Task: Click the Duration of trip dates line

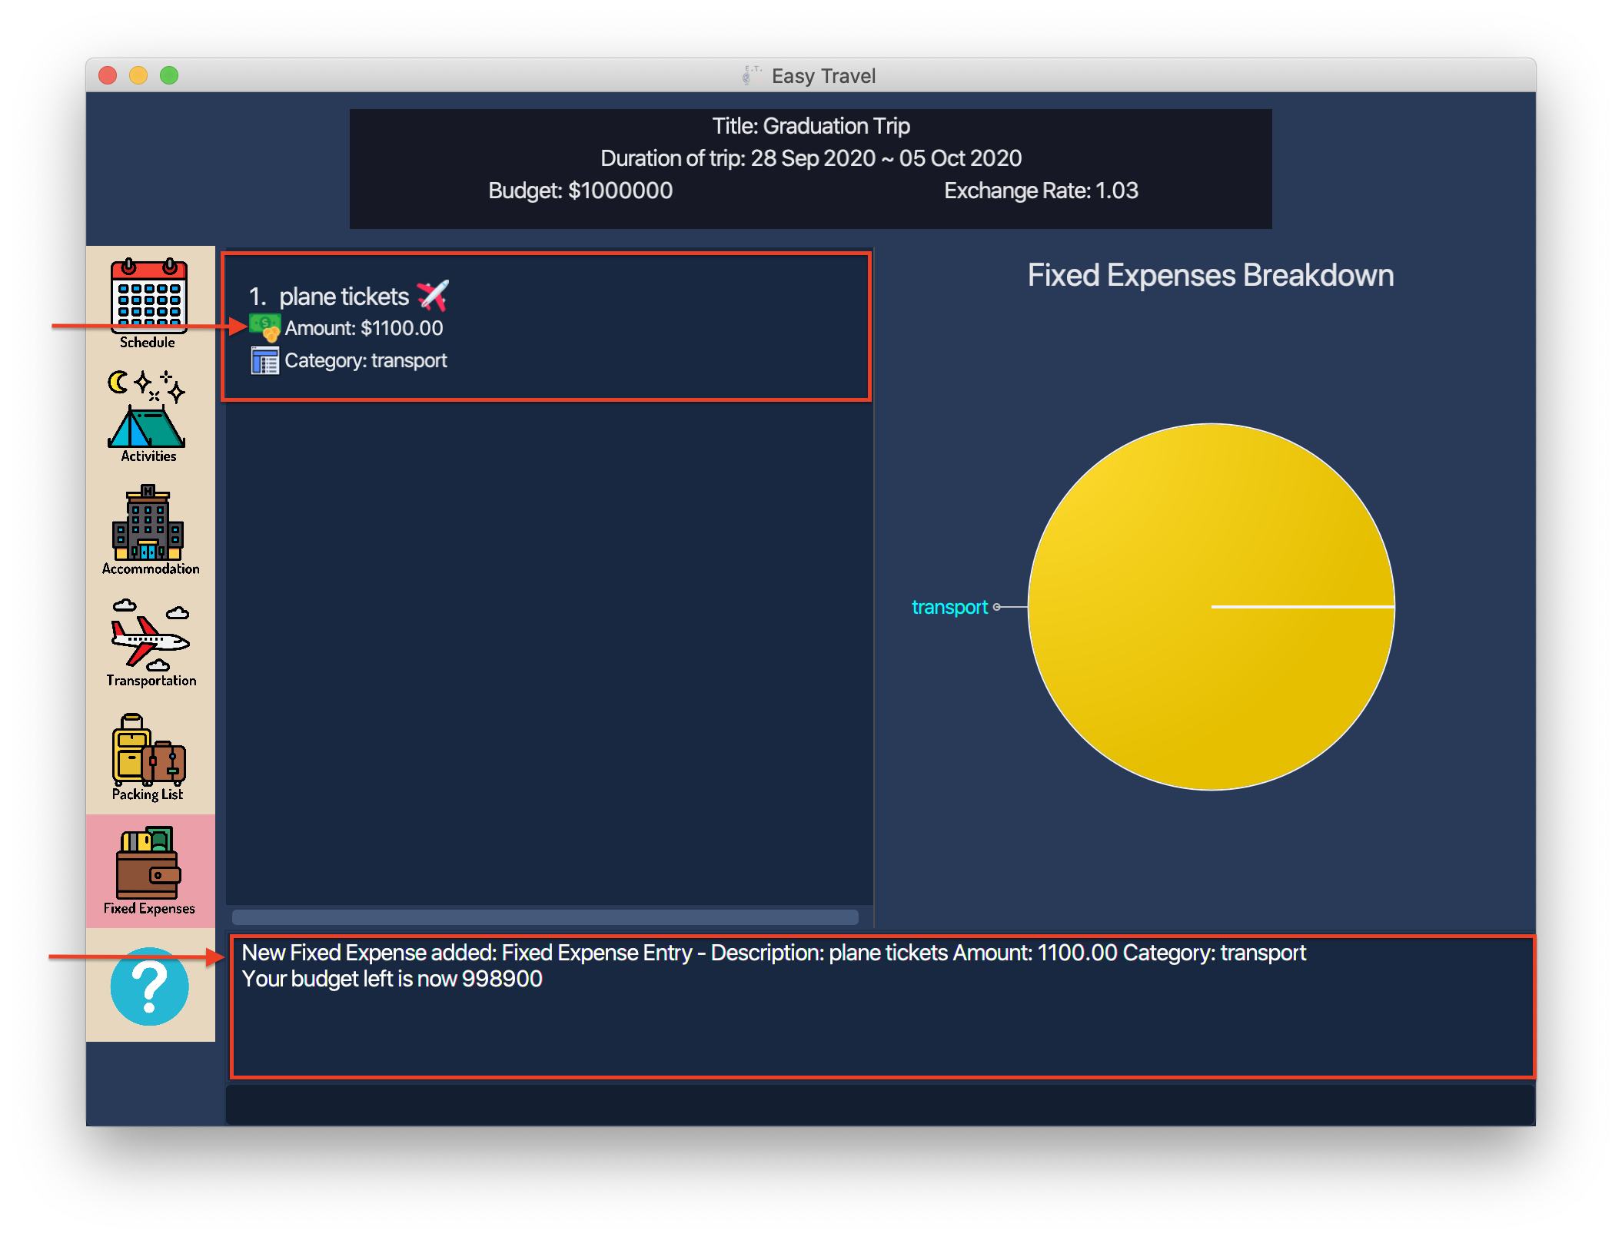Action: pyautogui.click(x=811, y=158)
